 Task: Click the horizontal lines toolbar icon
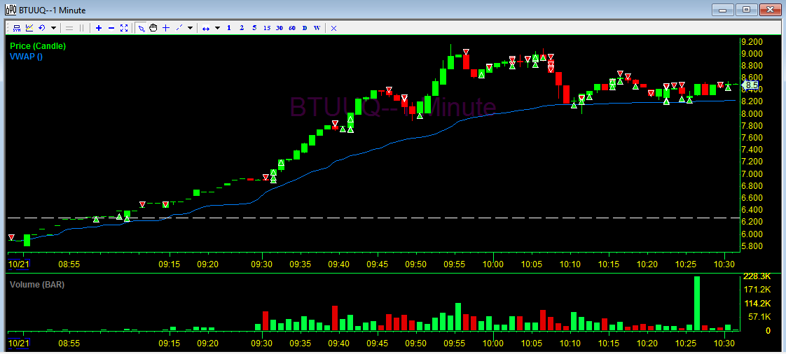point(69,28)
